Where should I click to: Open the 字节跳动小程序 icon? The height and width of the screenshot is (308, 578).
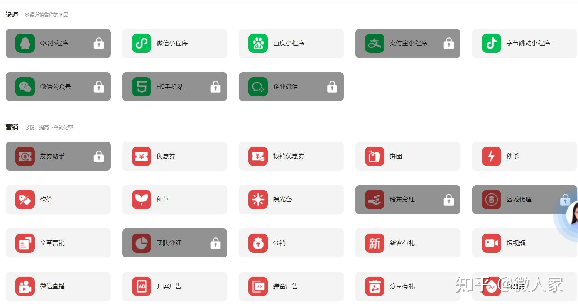click(x=492, y=43)
